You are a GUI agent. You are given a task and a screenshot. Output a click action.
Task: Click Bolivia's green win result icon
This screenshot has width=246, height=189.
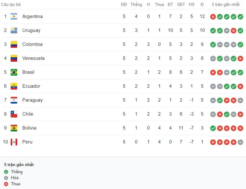coord(213,128)
